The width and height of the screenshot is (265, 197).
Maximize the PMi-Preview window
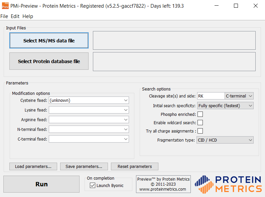[x=236, y=6]
